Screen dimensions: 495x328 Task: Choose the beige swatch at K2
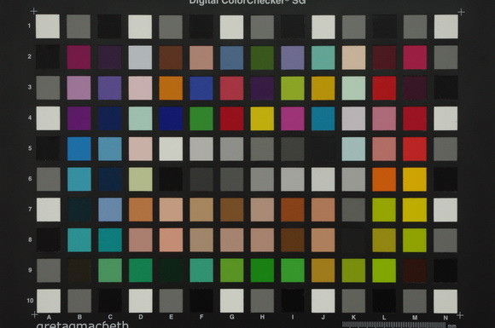pos(354,58)
